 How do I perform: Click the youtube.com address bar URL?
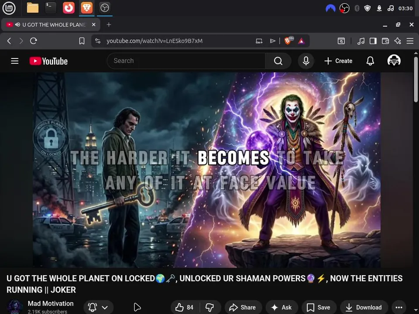point(155,41)
